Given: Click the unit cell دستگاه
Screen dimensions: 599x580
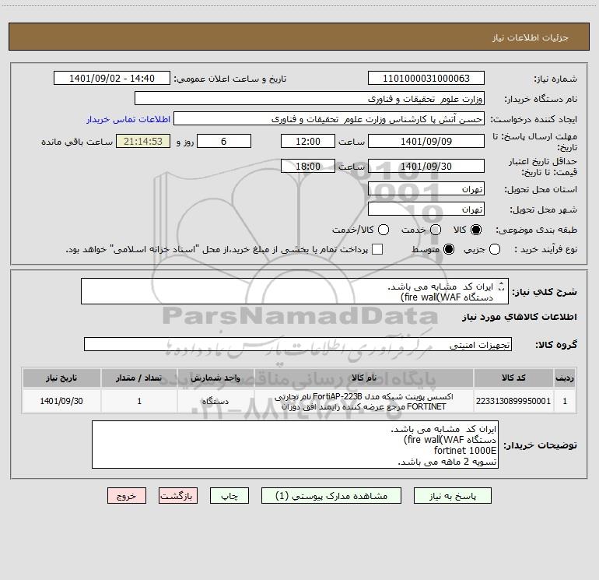Looking at the screenshot, I should point(215,401).
